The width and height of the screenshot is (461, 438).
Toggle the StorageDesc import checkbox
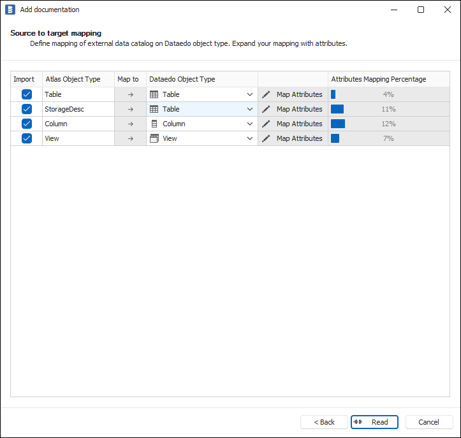pyautogui.click(x=27, y=109)
